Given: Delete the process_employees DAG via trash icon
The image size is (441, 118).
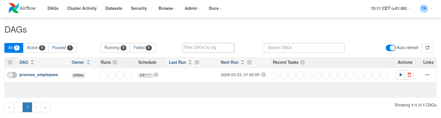Looking at the screenshot, I should tap(409, 75).
